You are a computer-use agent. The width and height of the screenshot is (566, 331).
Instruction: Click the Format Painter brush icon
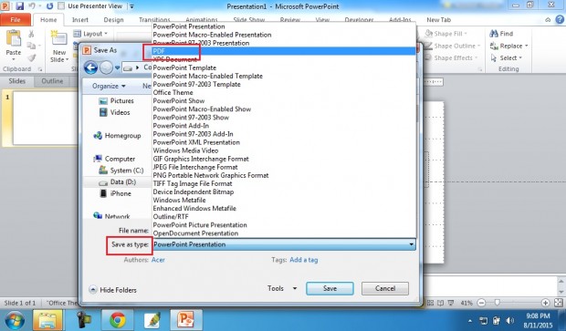[x=31, y=57]
